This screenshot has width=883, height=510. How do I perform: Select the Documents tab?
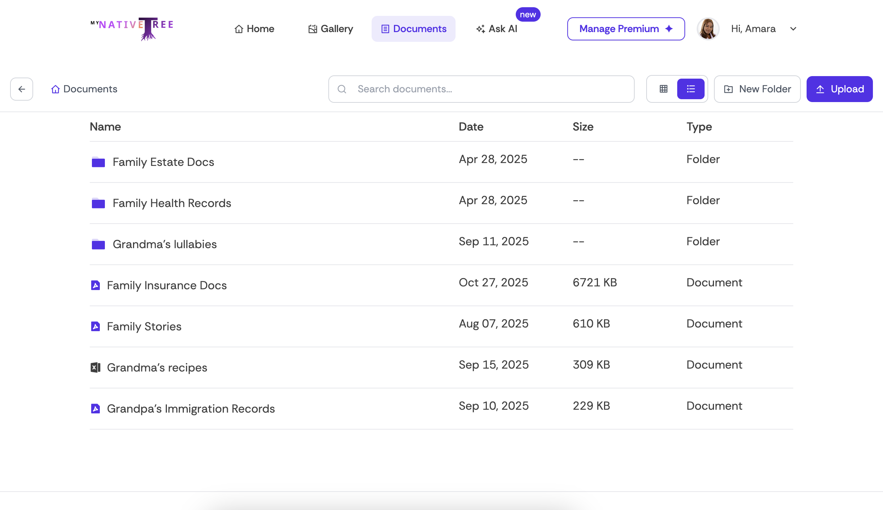413,29
